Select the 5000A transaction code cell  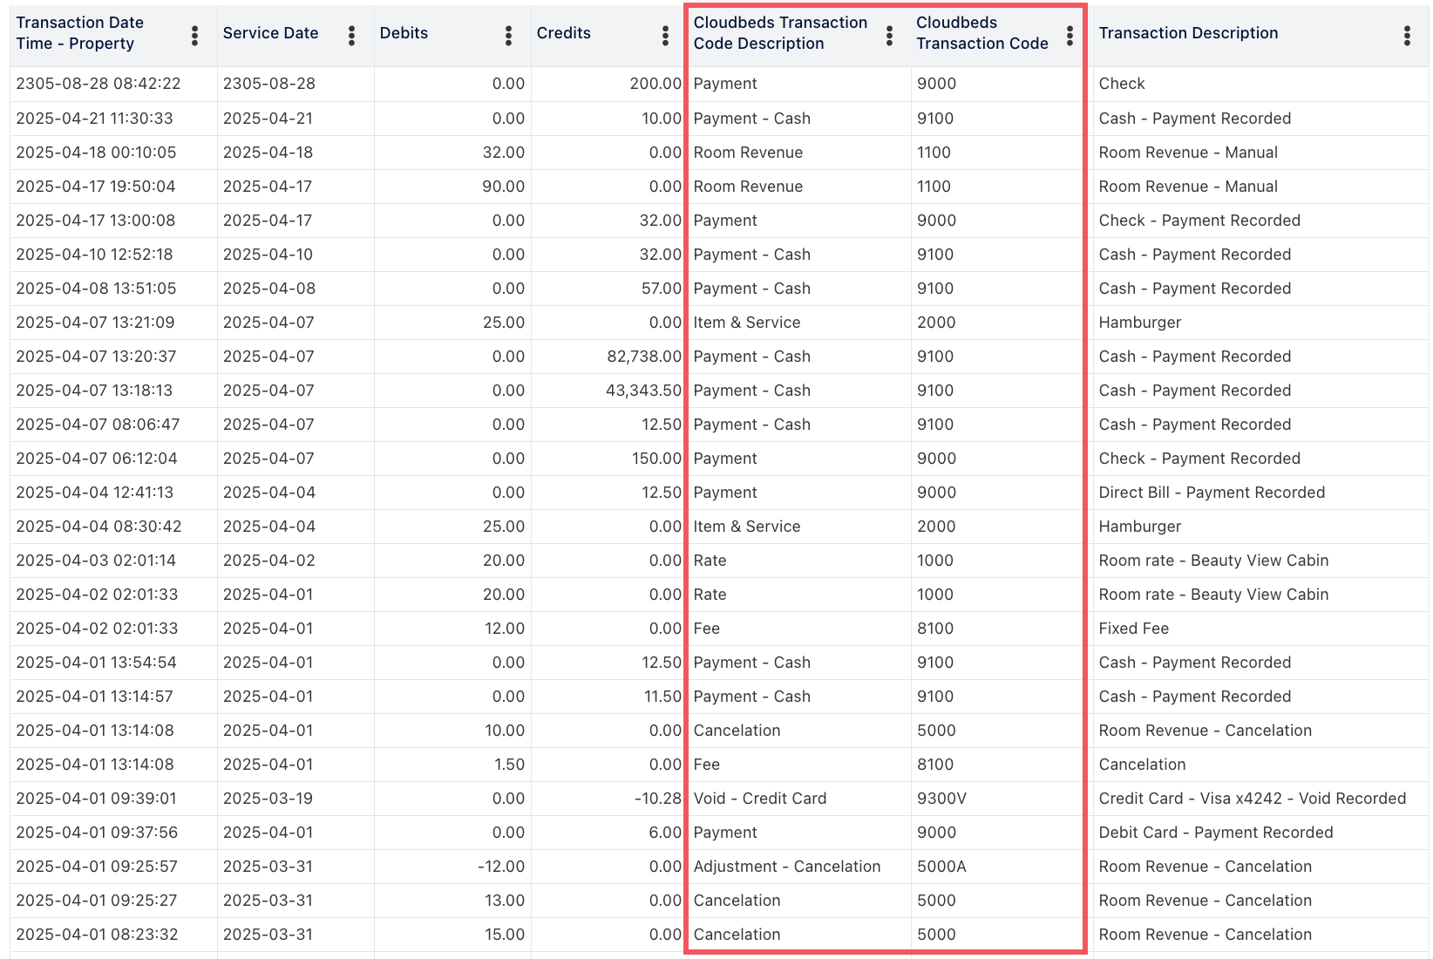tap(941, 867)
